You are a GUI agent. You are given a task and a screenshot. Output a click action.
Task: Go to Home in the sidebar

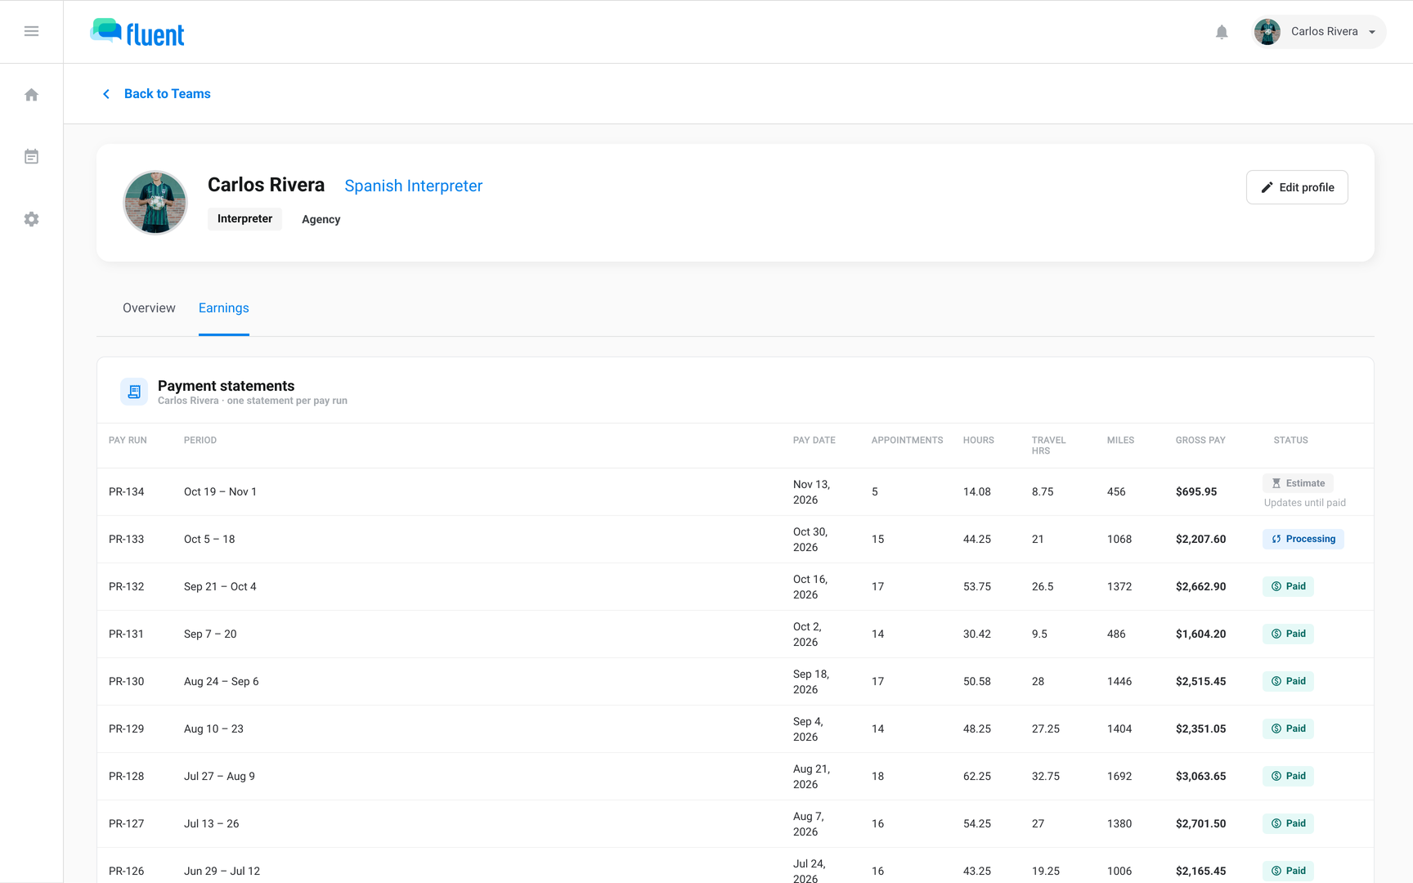(x=31, y=95)
